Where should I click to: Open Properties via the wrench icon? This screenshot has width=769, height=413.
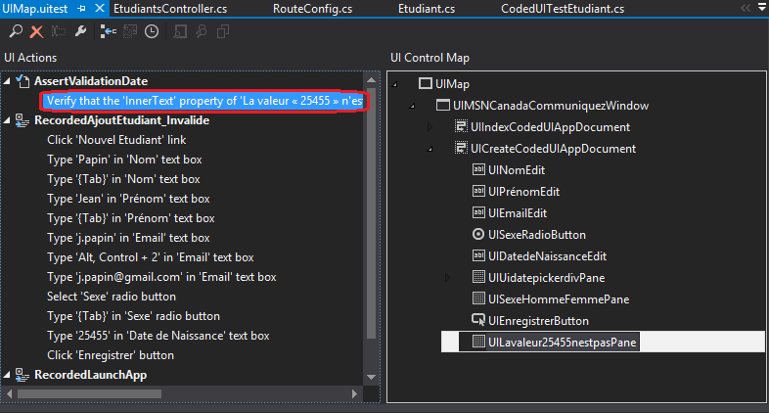tap(81, 32)
